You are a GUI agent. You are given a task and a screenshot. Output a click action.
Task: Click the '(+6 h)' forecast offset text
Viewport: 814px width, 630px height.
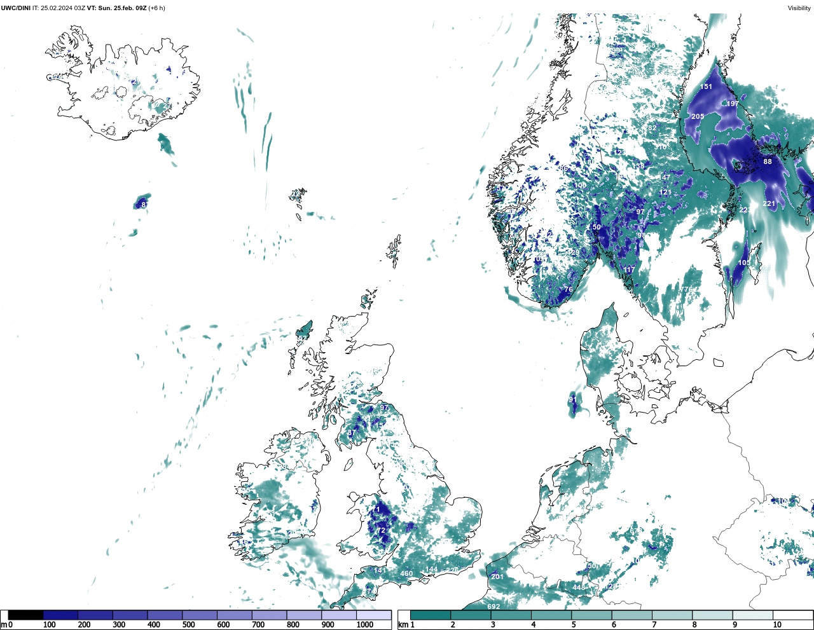pyautogui.click(x=157, y=8)
